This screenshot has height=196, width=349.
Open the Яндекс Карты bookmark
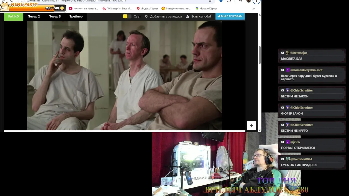[x=147, y=8]
